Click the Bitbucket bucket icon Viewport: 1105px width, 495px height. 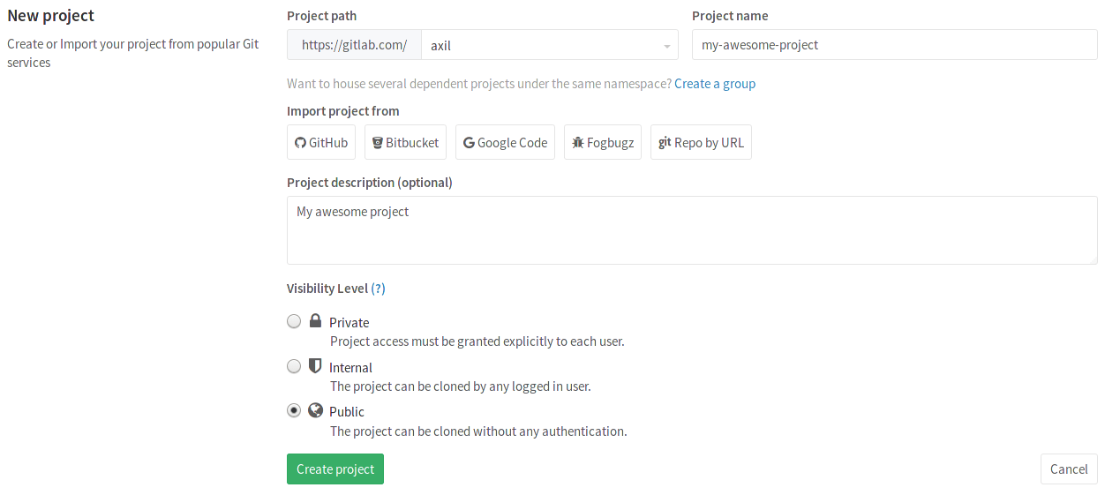[378, 143]
